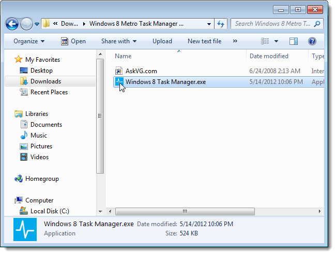The height and width of the screenshot is (255, 336).
Task: Open the Videos library
Action: (39, 157)
